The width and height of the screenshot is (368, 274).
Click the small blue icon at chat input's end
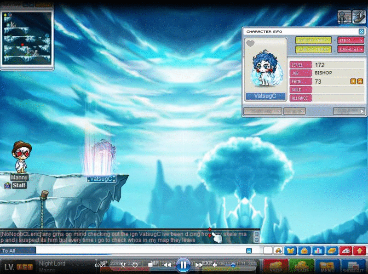click(249, 251)
